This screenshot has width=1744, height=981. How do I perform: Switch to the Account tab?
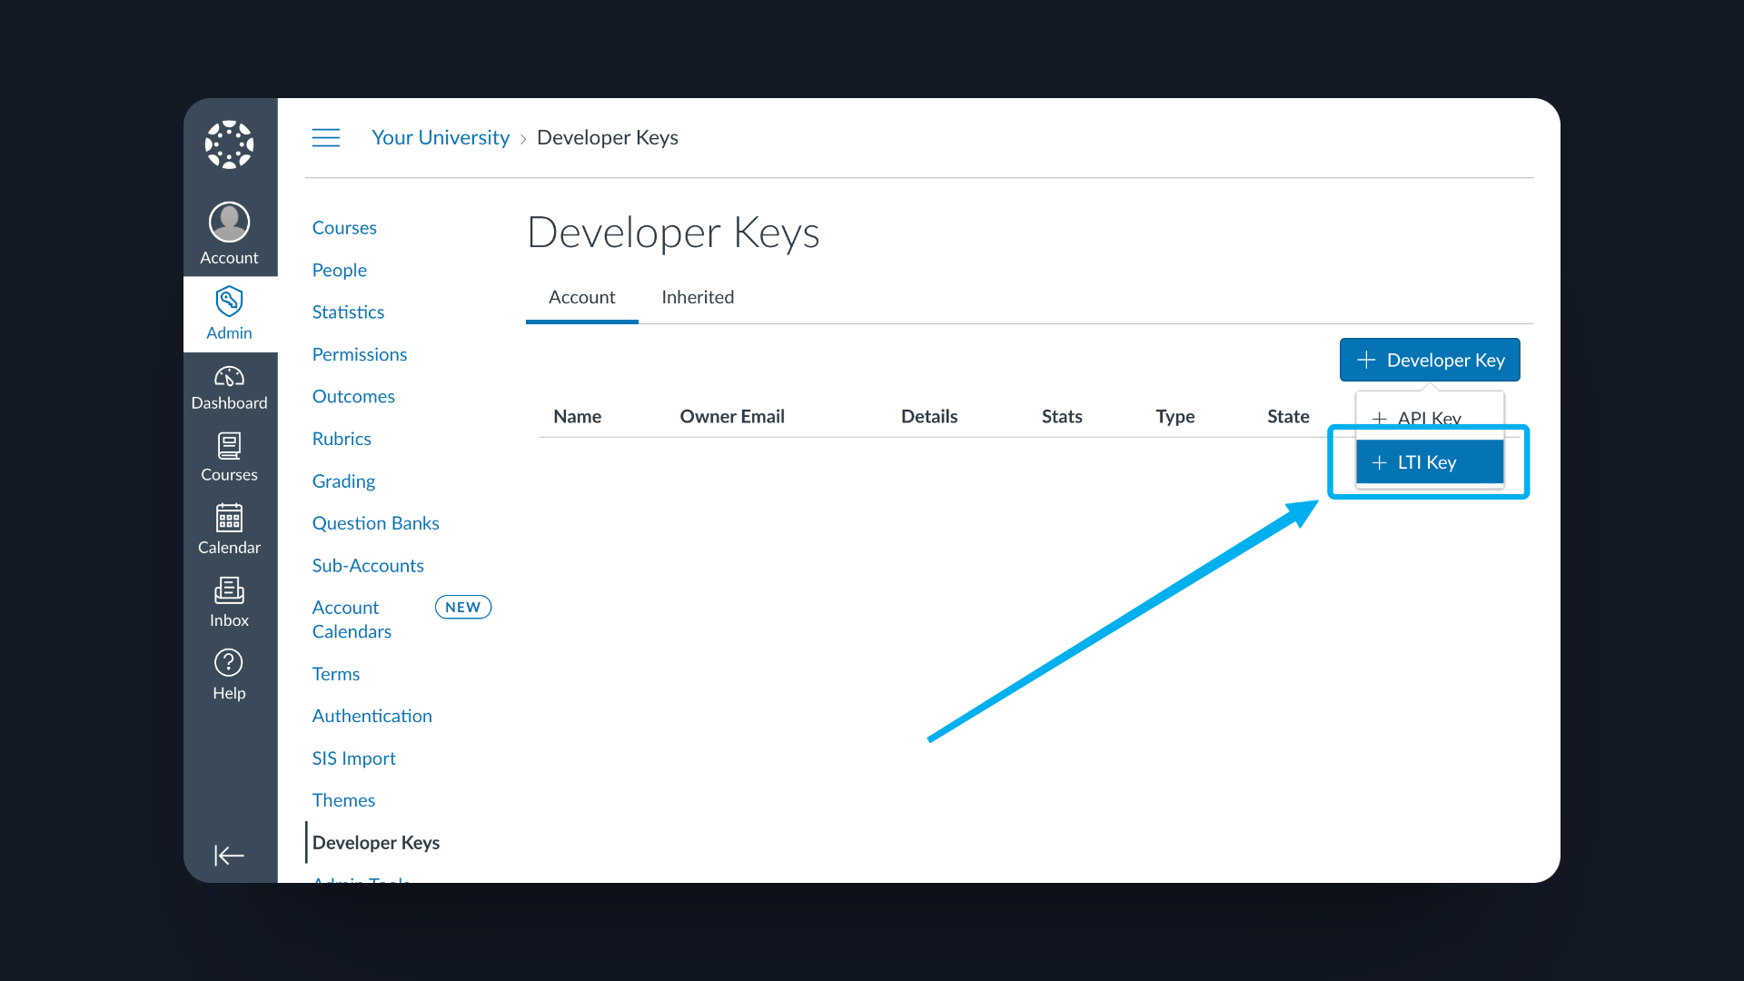(x=581, y=297)
